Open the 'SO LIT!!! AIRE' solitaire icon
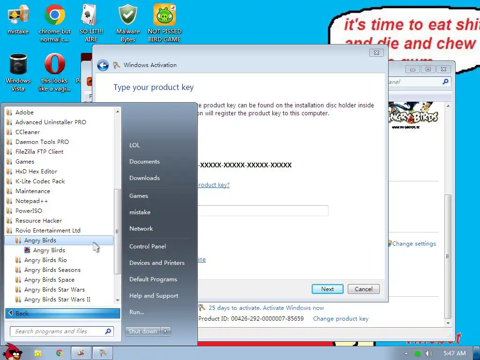The width and height of the screenshot is (480, 360). (x=91, y=23)
